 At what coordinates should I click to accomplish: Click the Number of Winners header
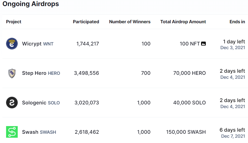pyautogui.click(x=130, y=22)
